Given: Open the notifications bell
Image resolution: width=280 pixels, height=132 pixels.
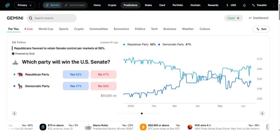Looking at the screenshot, I should coord(244,5).
